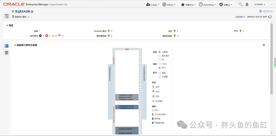276x136 pixels.
Task: Click the search magnifier icon
Action: [x=240, y=4]
